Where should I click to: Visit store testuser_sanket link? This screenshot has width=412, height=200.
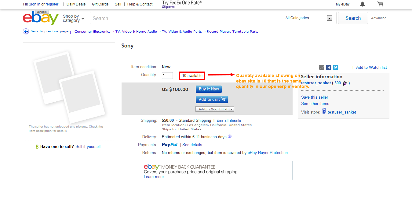[x=342, y=112]
